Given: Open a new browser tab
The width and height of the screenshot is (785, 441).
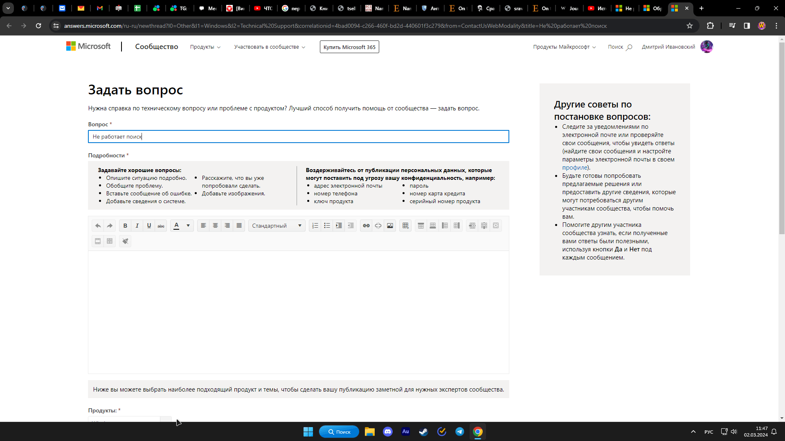Looking at the screenshot, I should (702, 8).
